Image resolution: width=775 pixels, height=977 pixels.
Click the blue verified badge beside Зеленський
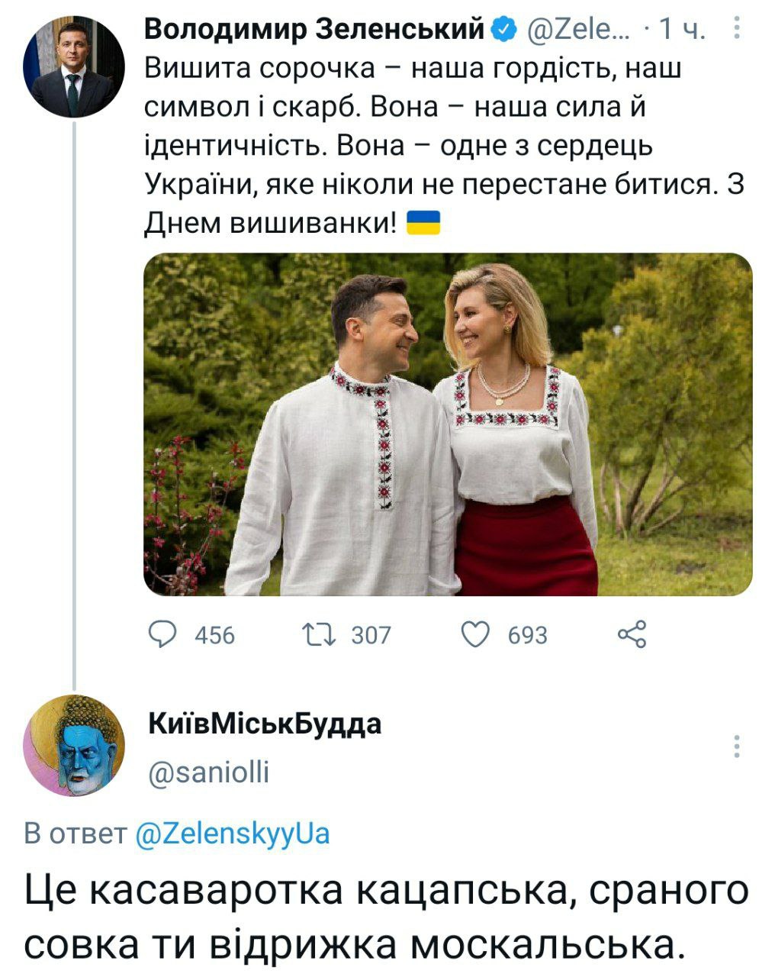click(505, 30)
